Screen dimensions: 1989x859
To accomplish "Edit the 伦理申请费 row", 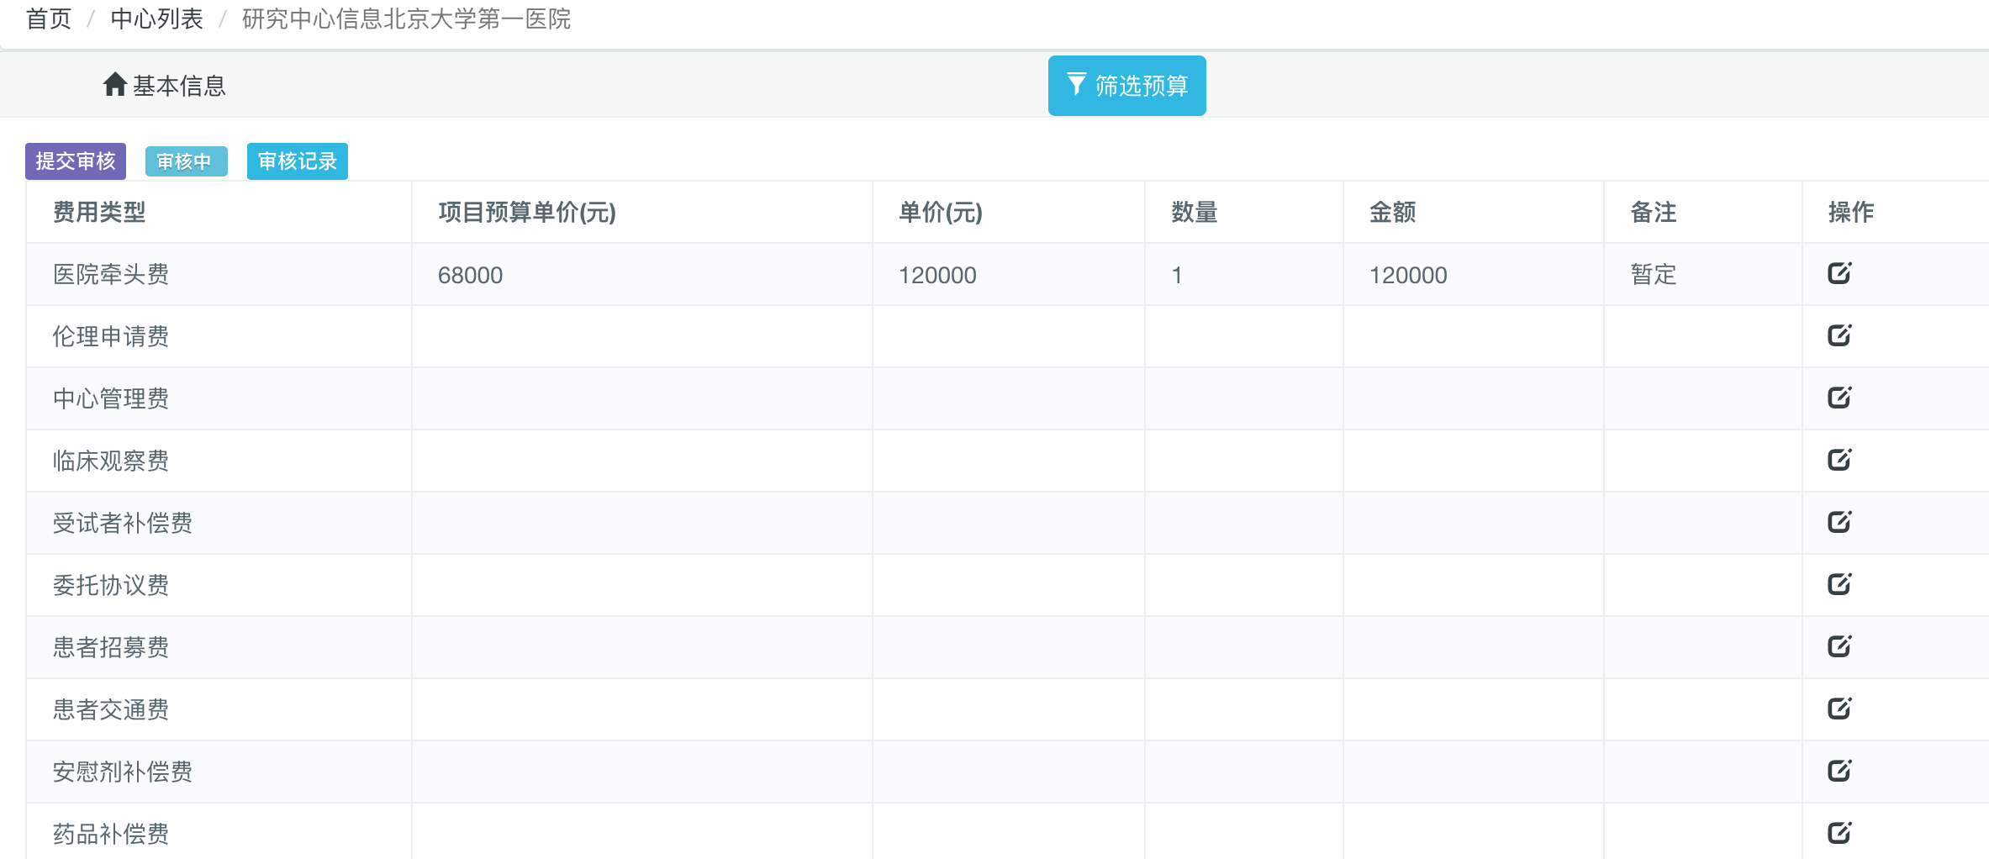I will pos(1839,335).
